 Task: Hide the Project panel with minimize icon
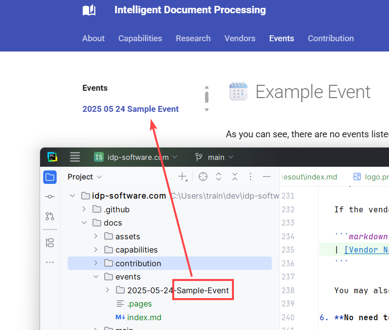tap(267, 177)
